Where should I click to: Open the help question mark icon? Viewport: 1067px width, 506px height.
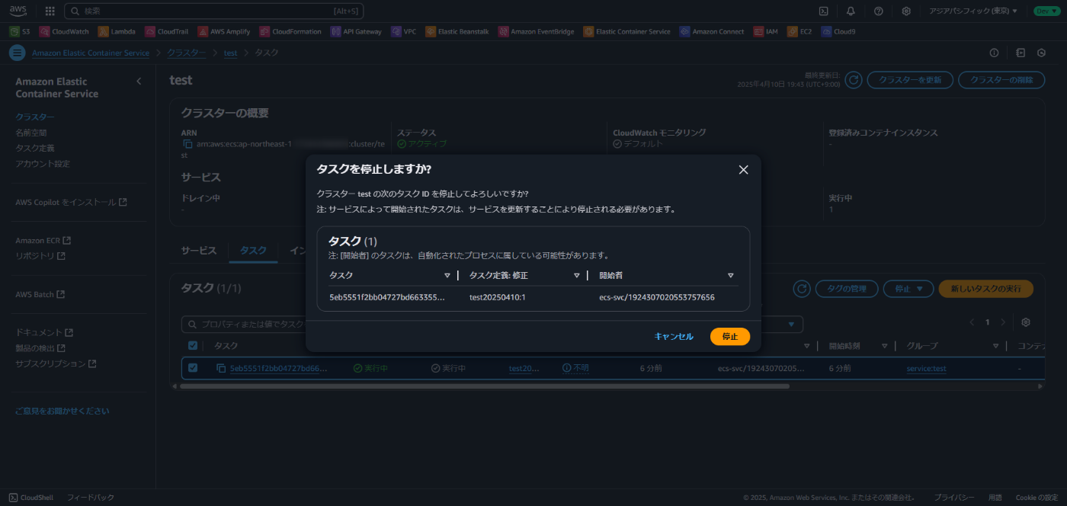(x=879, y=11)
